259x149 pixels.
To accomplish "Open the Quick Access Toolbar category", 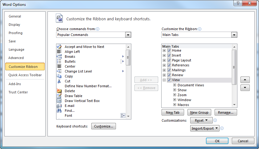I will (x=25, y=75).
